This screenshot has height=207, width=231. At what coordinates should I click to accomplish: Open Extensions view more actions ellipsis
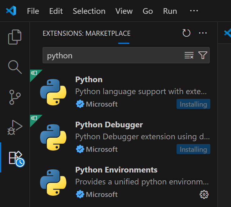tap(203, 33)
